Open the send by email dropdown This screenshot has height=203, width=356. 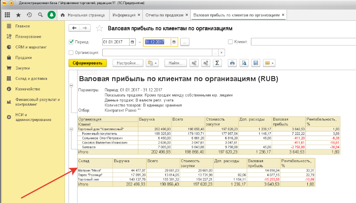(x=270, y=63)
